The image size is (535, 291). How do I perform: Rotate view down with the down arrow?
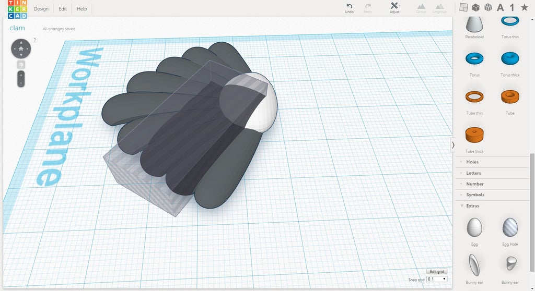pos(21,55)
